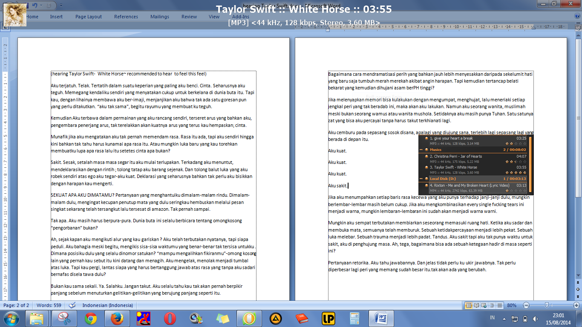The image size is (582, 327).
Task: Switch to Outline view
Action: click(492, 305)
